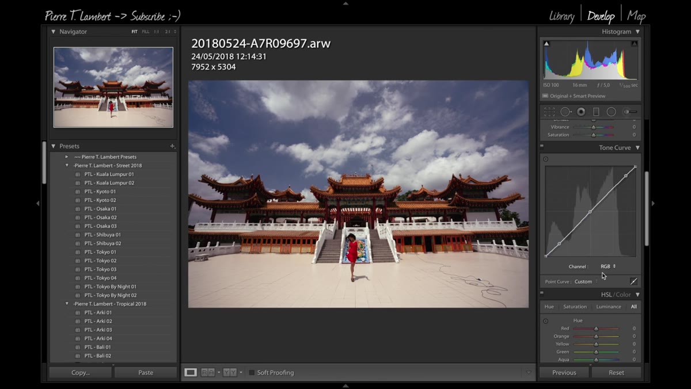Select the Spot Removal tool
The height and width of the screenshot is (389, 691).
(565, 112)
